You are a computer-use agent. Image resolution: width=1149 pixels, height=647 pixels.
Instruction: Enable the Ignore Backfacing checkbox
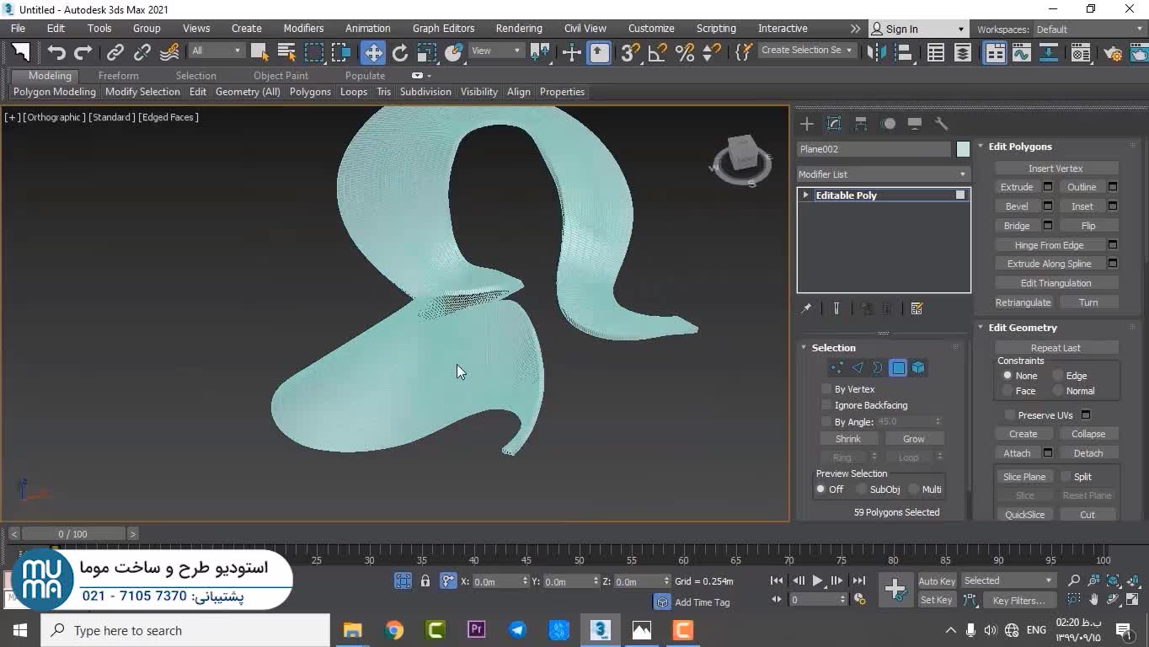tap(826, 405)
